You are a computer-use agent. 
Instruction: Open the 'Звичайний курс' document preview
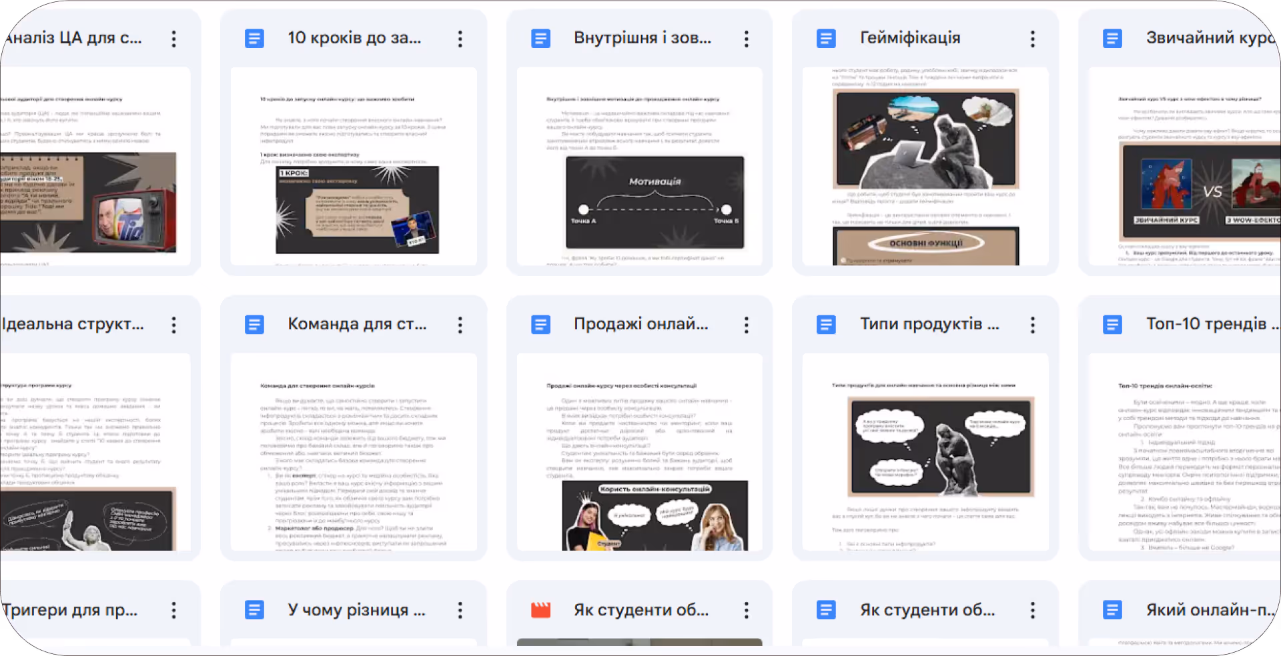point(1185,166)
